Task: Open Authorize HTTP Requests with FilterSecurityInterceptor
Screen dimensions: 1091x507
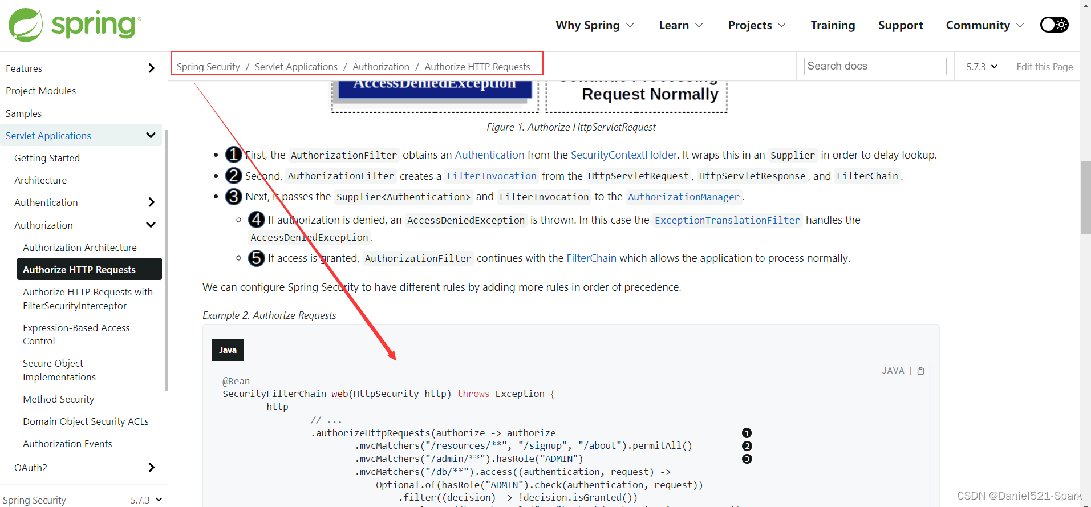Action: (x=88, y=299)
